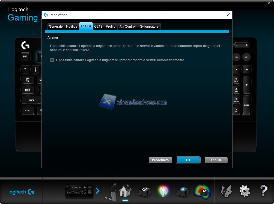
Task: Open key press heat map icon
Action: click(202, 191)
